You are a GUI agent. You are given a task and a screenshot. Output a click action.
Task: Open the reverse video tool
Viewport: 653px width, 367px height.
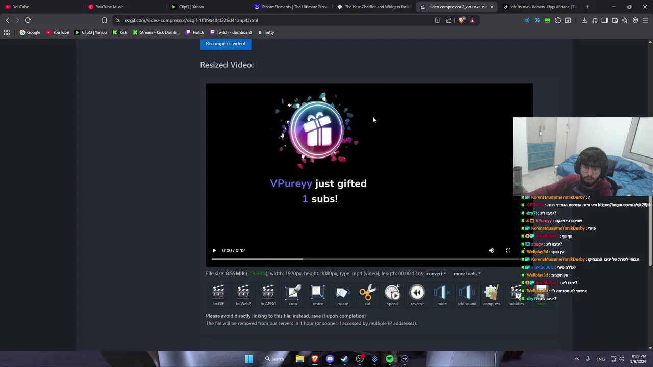pos(417,296)
